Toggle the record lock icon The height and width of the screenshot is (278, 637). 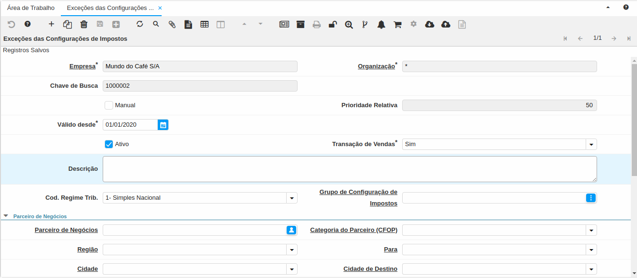tap(333, 24)
